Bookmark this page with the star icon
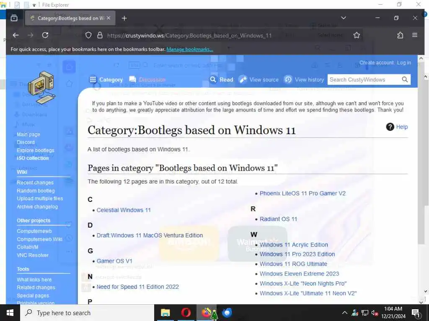 pos(357,35)
